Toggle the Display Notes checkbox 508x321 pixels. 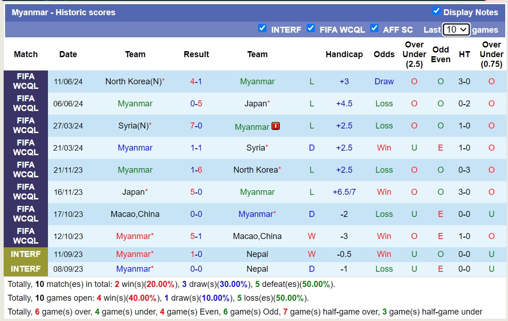pos(436,11)
